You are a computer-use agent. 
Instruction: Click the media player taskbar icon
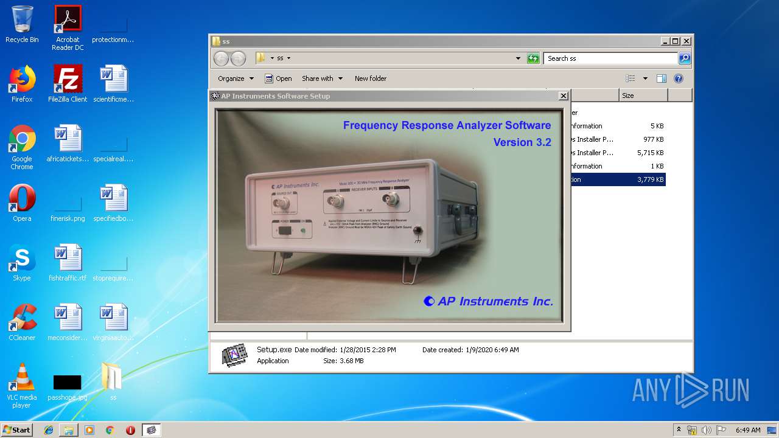[x=89, y=430]
